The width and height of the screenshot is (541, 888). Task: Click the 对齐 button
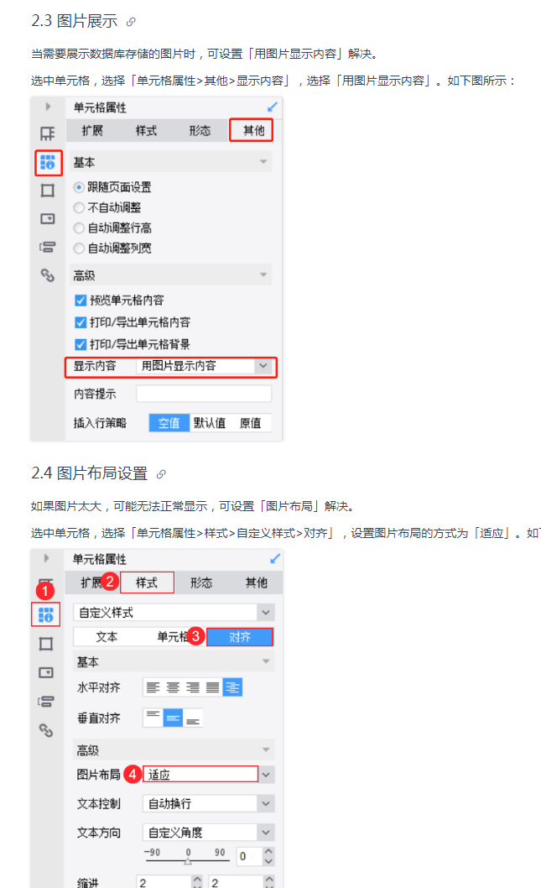point(240,637)
